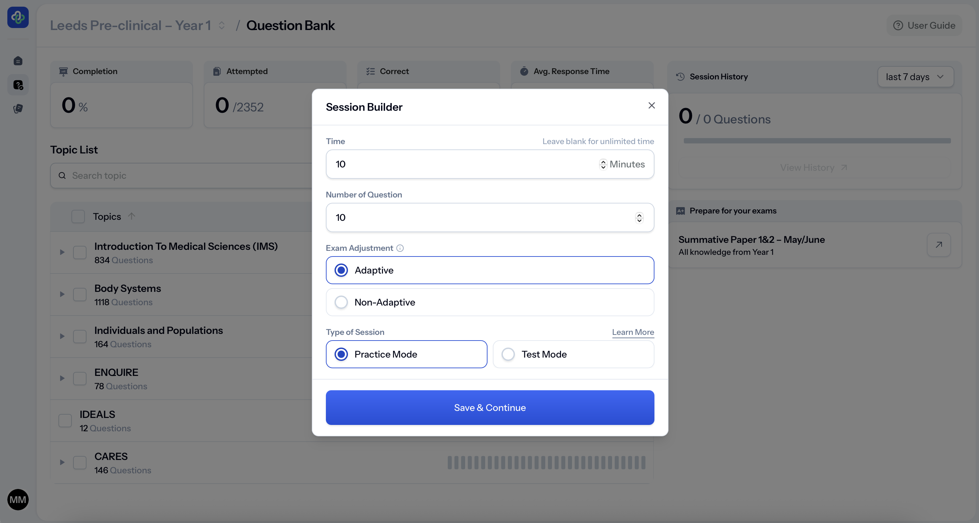Select the Test Mode radio option
The image size is (979, 523).
click(508, 355)
